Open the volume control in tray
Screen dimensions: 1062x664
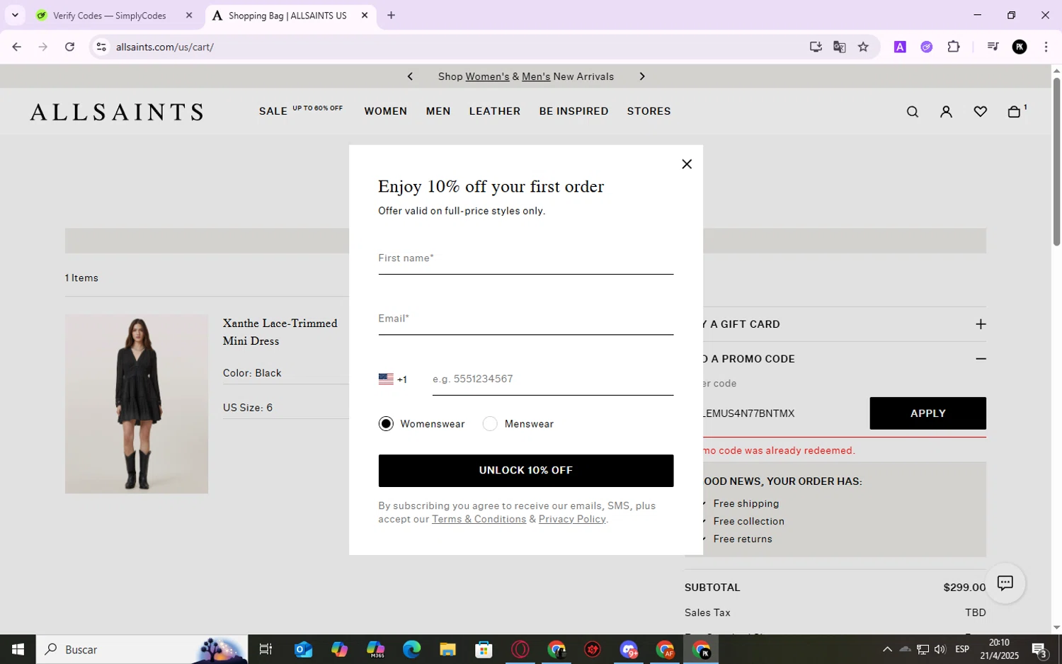point(940,649)
